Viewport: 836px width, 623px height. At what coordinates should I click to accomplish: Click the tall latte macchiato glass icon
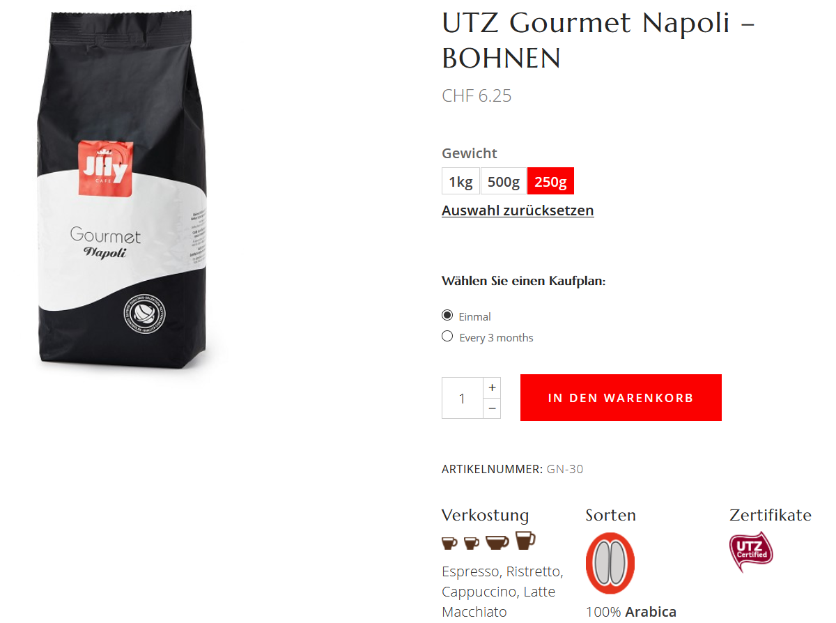[525, 540]
